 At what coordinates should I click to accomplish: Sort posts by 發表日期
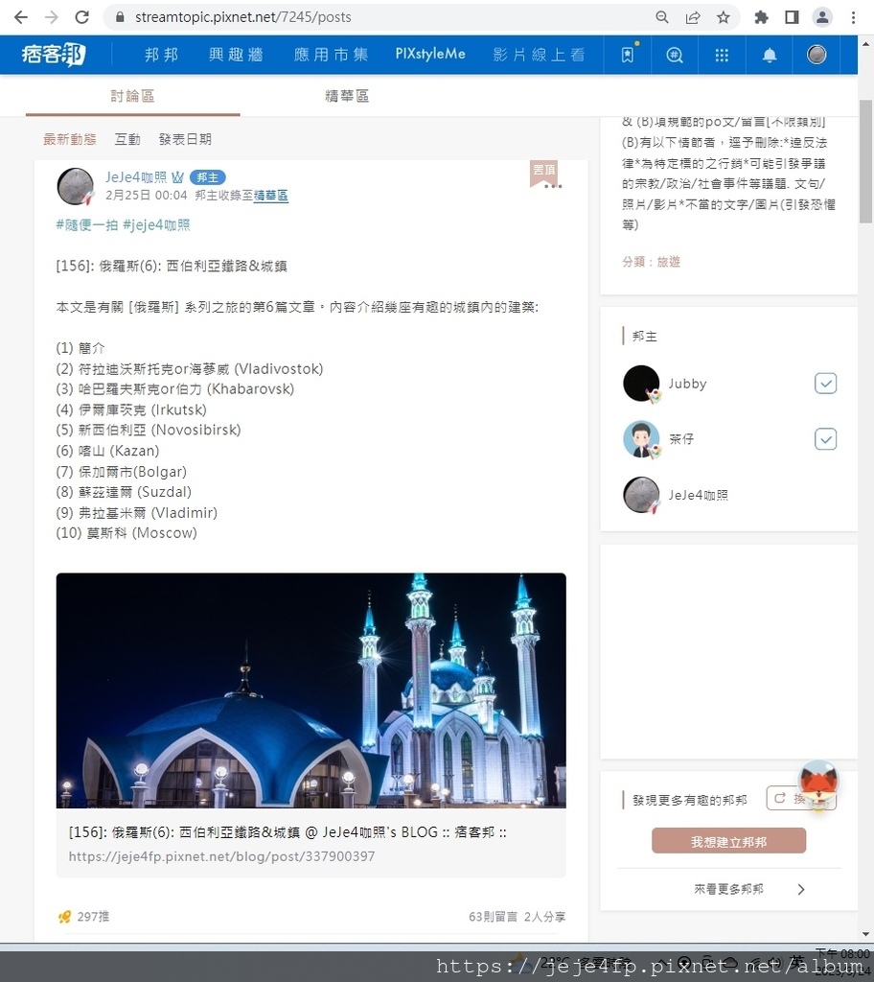[x=185, y=139]
